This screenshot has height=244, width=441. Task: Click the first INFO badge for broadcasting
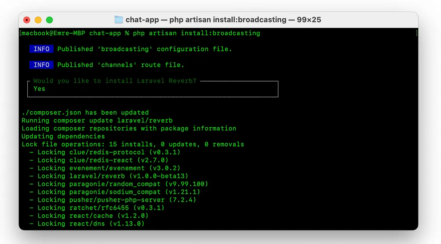click(x=41, y=49)
